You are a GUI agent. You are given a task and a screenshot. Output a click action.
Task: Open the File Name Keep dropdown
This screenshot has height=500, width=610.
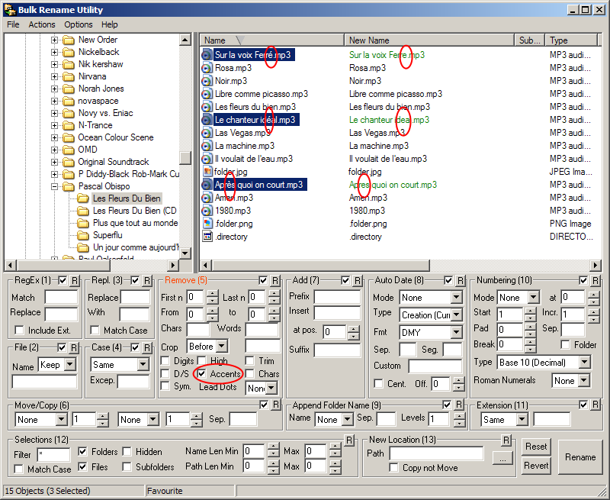[x=70, y=365]
